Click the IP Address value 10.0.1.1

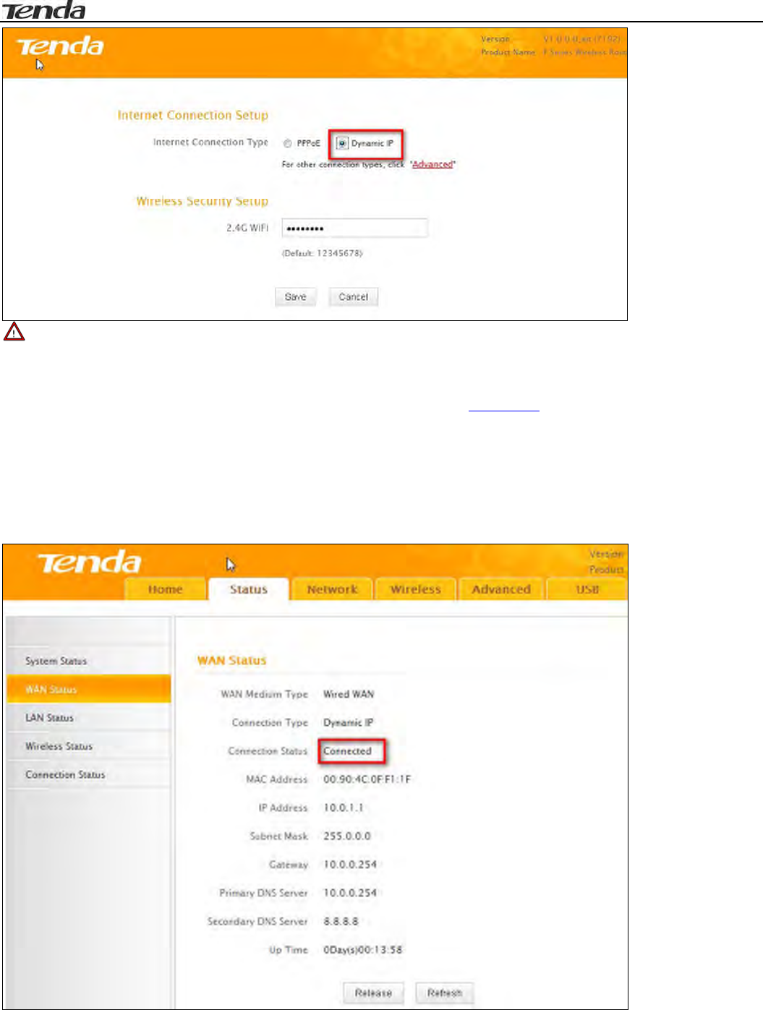click(x=344, y=808)
